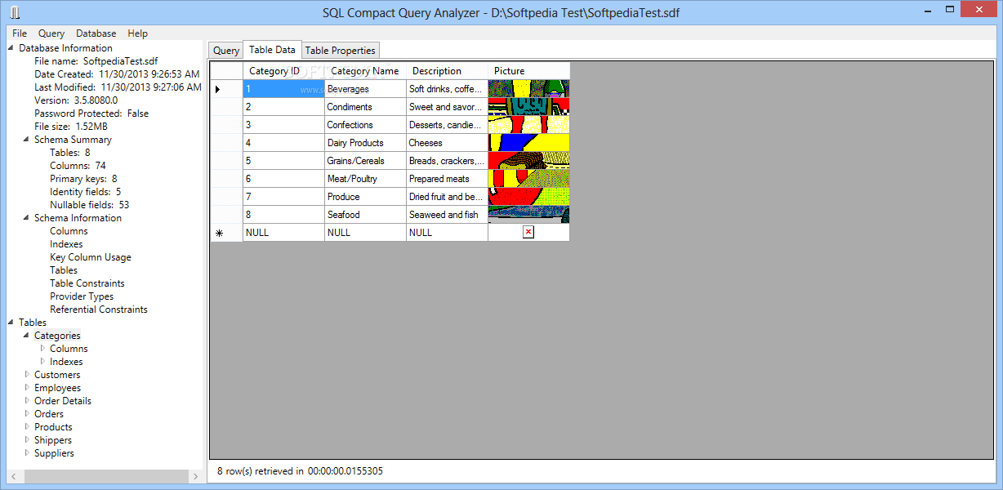Collapse the Database Information node

11,48
